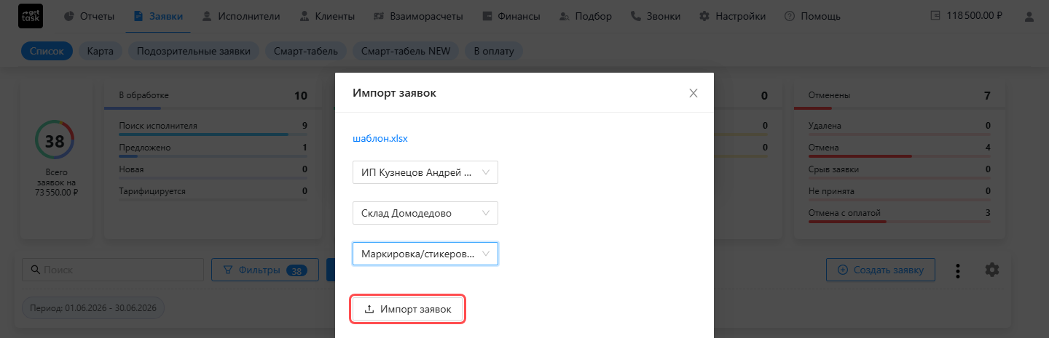Viewport: 1049px width, 338px height.
Task: Expand the ИП Кузнецов Андрей dropdown
Action: (x=425, y=173)
